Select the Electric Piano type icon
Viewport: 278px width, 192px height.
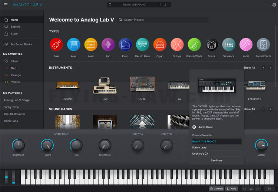[142, 44]
